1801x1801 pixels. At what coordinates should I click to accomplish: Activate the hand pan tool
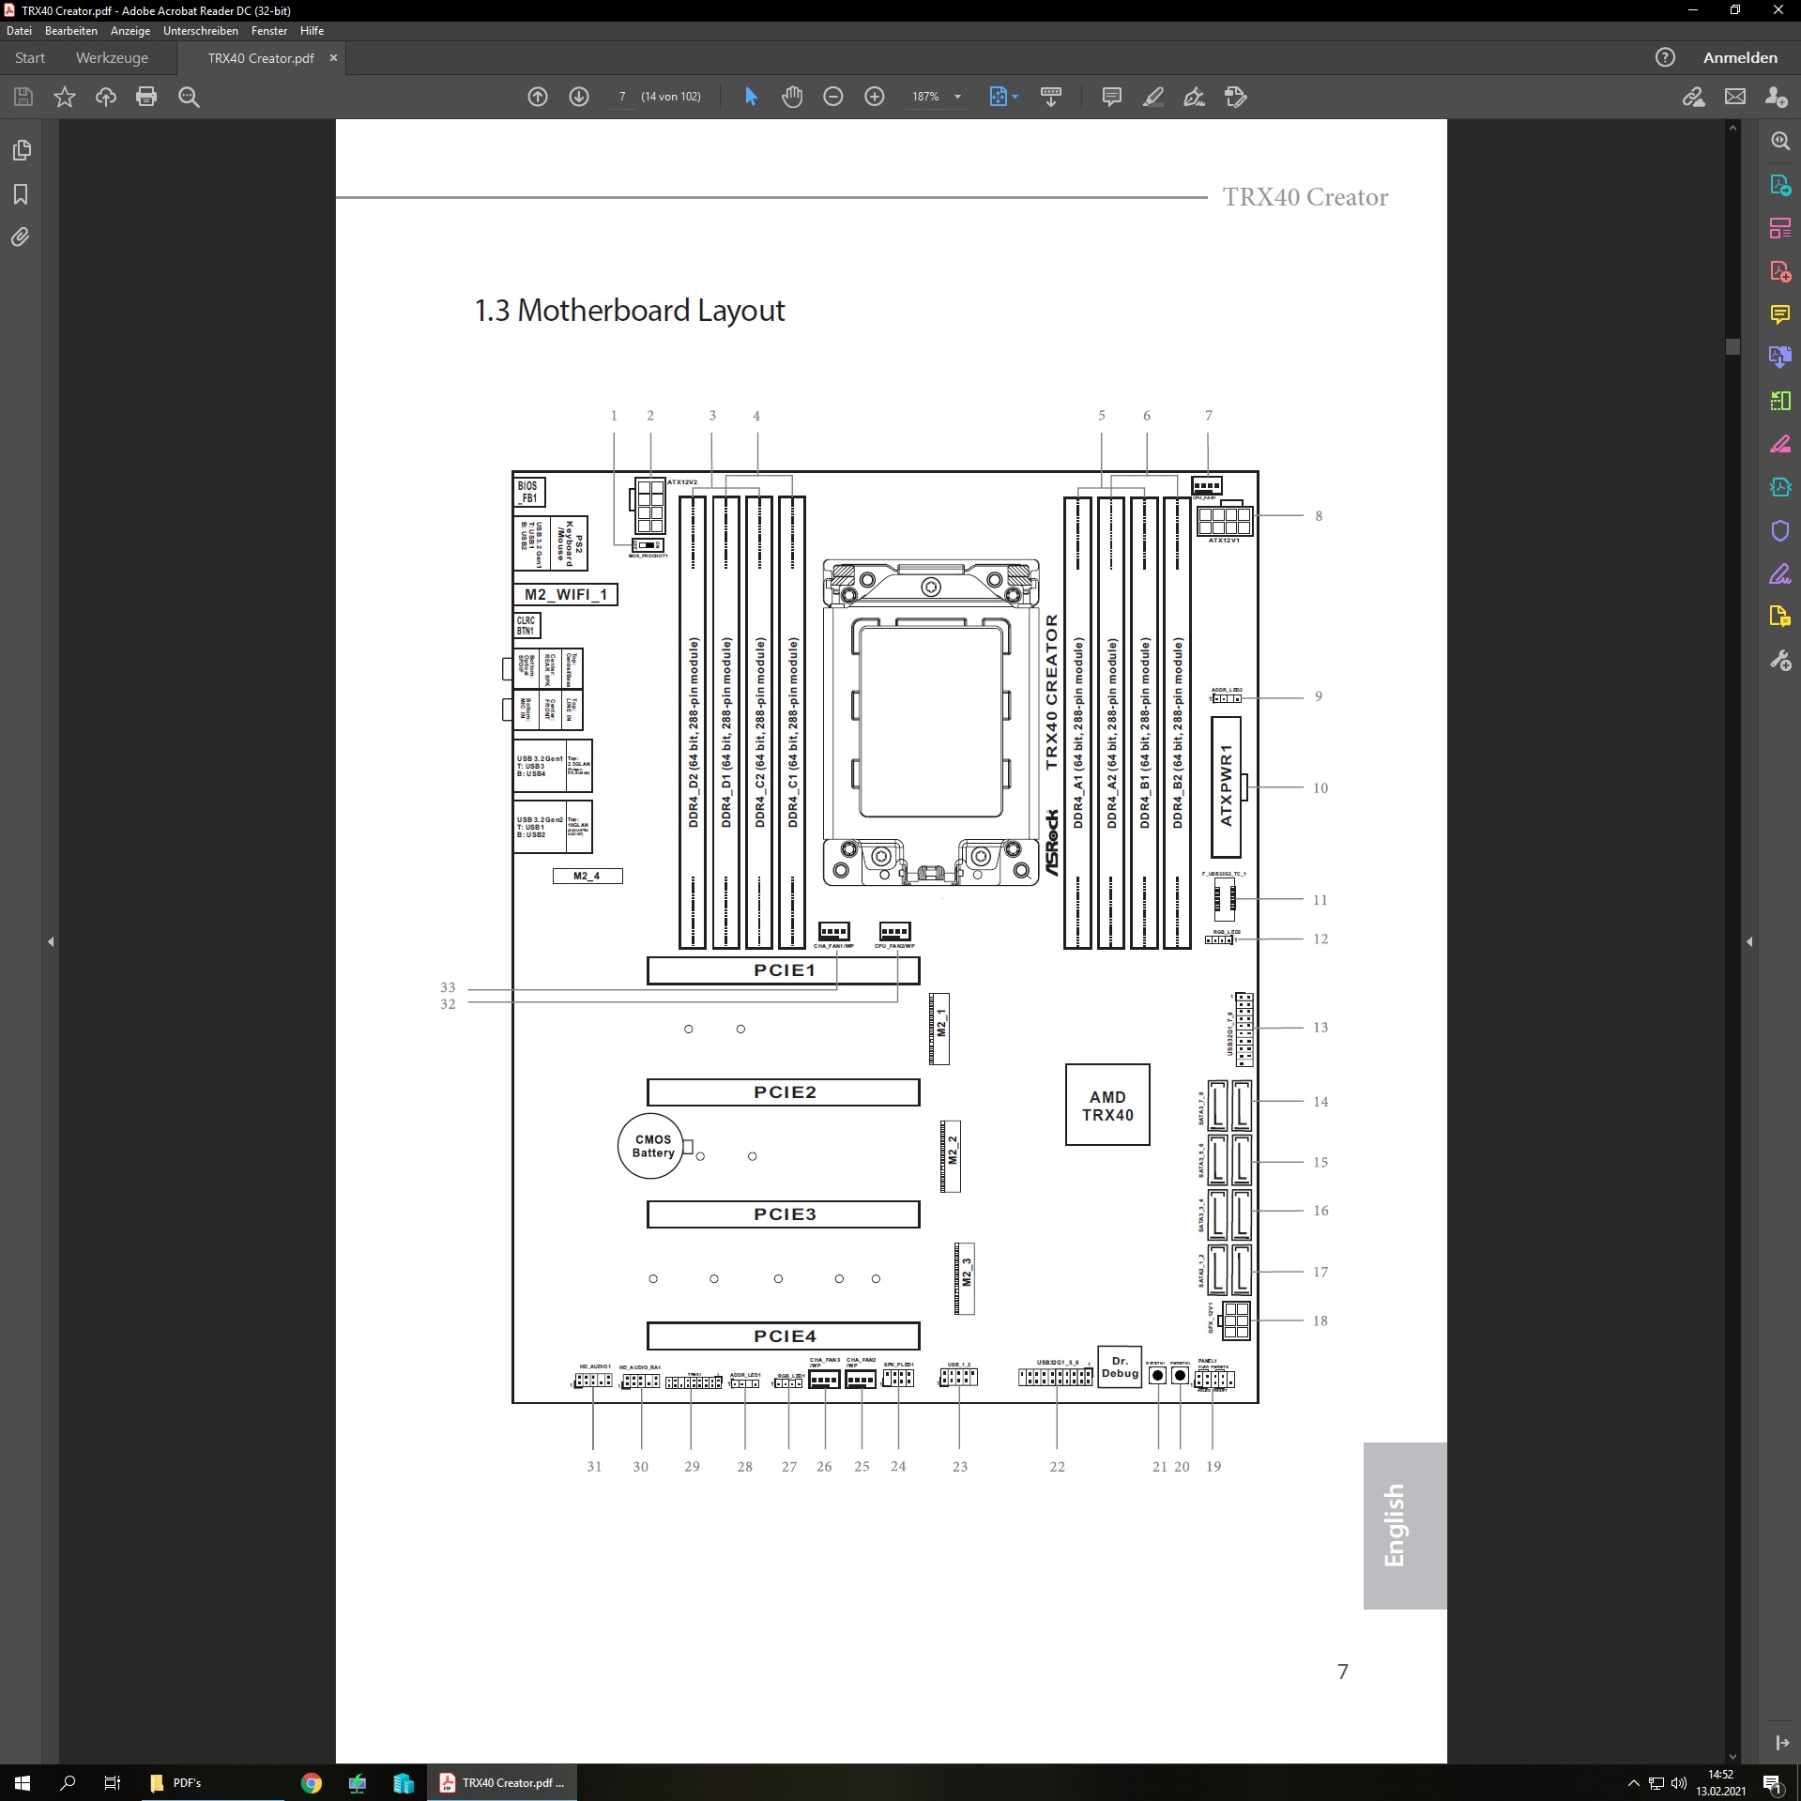(792, 97)
